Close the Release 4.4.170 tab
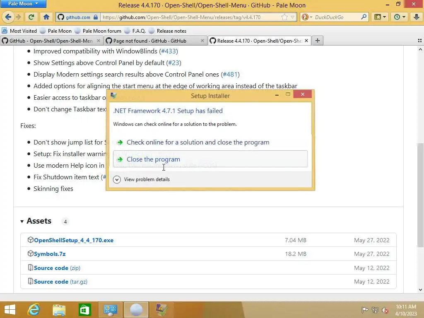Viewport: 424px width, 318px height. pyautogui.click(x=306, y=41)
